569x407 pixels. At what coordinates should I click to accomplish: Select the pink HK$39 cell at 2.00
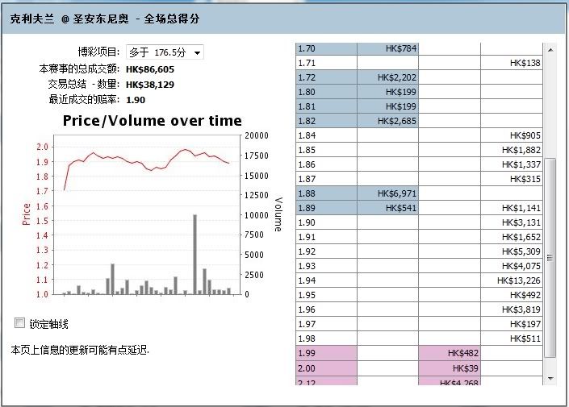449,368
